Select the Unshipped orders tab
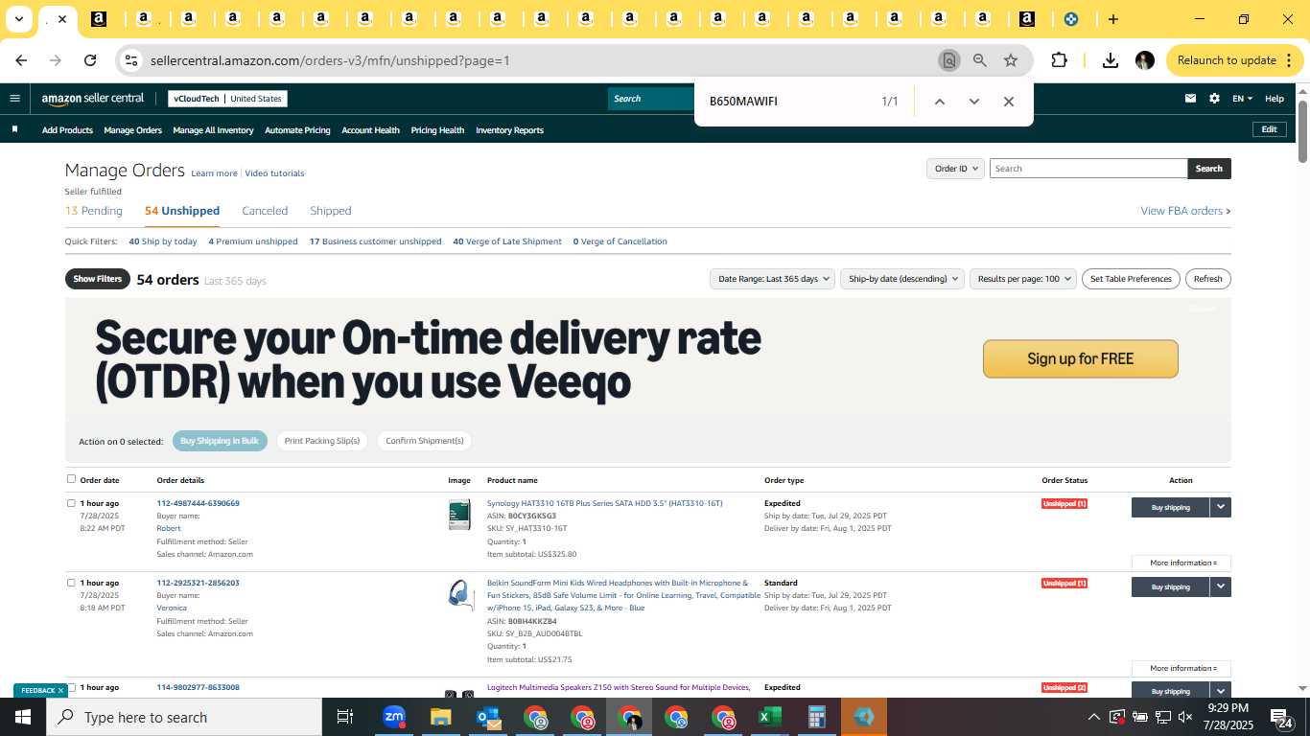This screenshot has width=1310, height=736. 182,211
